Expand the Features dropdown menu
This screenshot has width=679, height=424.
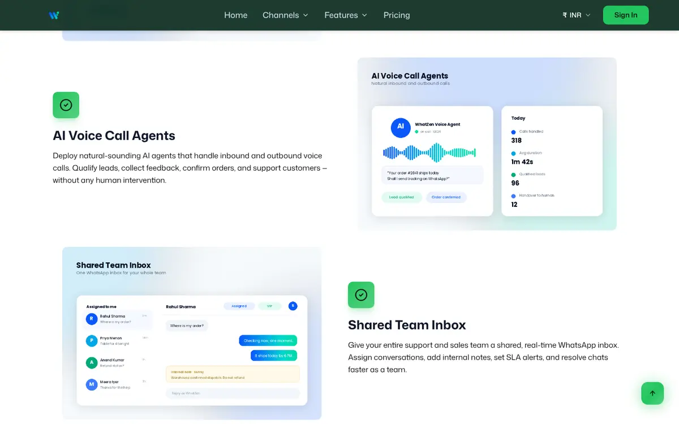click(346, 15)
